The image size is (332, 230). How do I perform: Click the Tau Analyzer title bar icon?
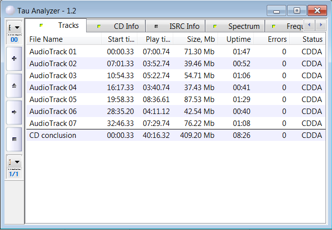point(9,10)
